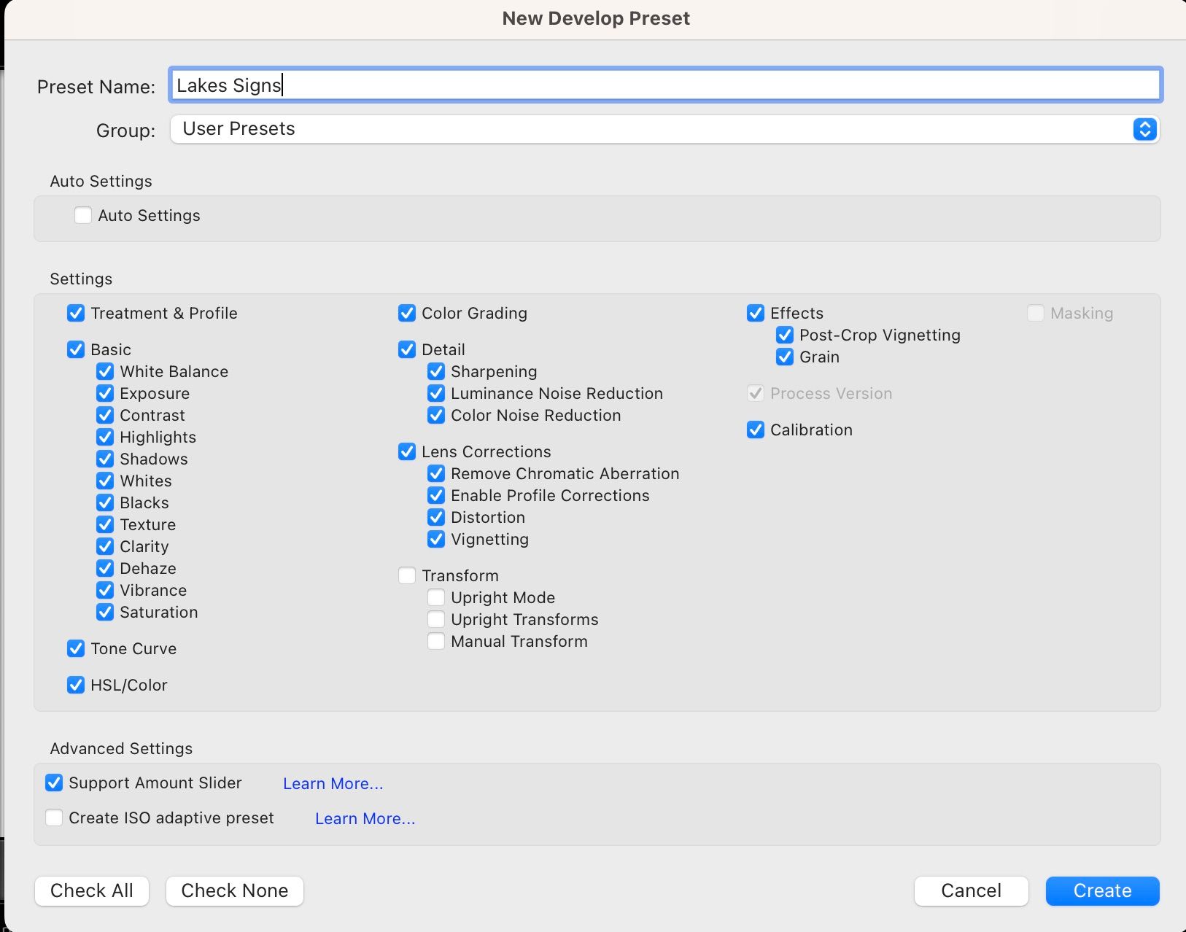Screen dimensions: 1186x932
Task: Click the Create button
Action: (x=1101, y=891)
